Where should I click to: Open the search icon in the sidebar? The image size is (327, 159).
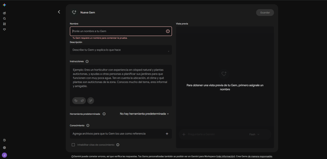(x=4, y=18)
